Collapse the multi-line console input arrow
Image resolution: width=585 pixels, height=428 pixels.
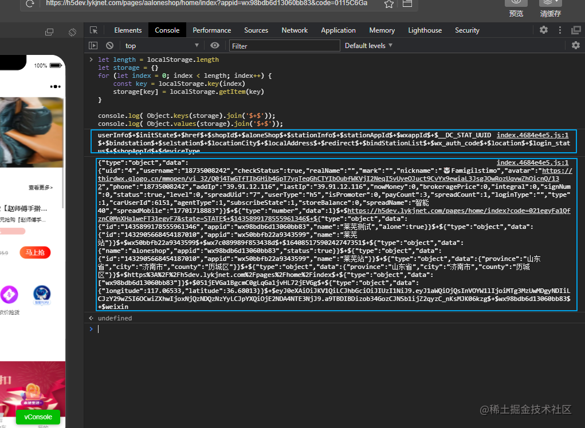coord(91,60)
